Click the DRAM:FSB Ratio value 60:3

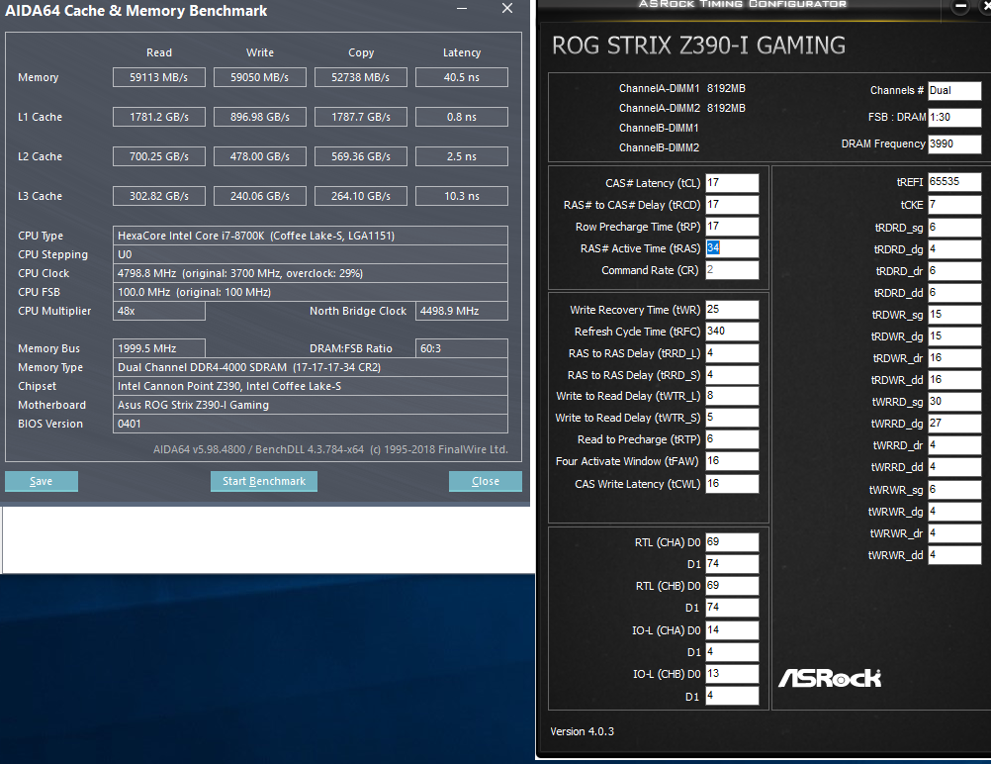[461, 348]
